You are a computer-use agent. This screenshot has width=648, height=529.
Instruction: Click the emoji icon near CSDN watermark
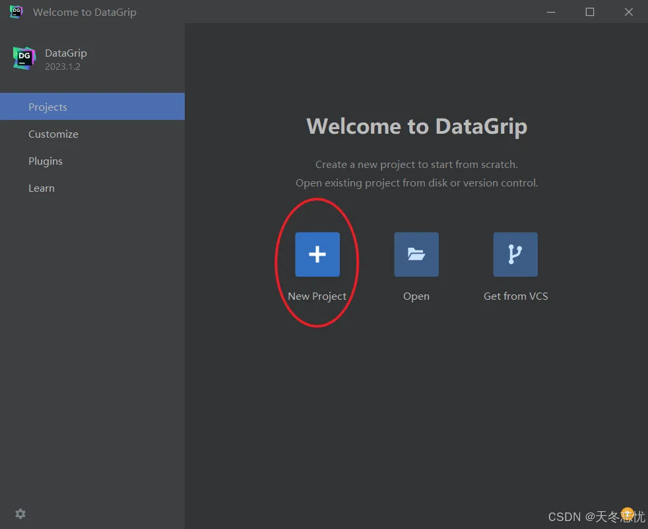628,513
